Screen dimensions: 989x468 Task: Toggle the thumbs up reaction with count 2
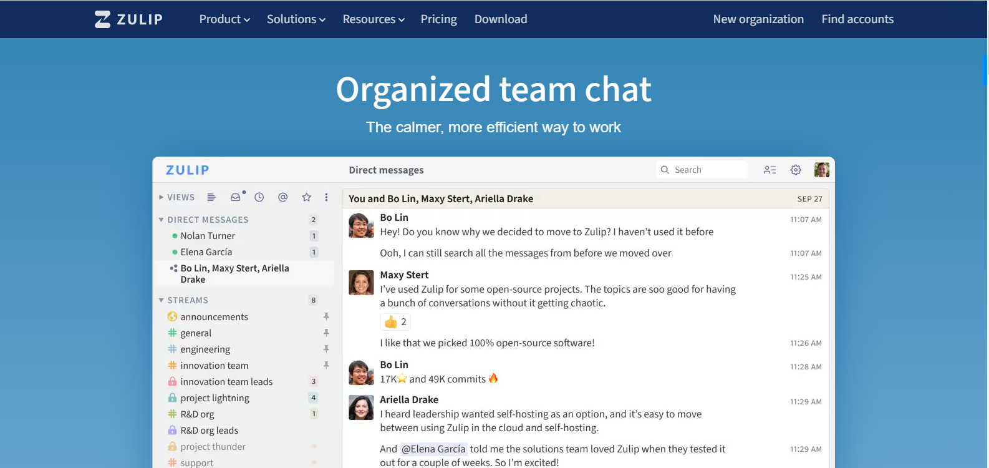[x=395, y=322]
